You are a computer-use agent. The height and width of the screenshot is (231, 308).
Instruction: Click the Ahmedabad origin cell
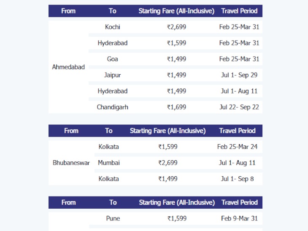click(x=68, y=67)
